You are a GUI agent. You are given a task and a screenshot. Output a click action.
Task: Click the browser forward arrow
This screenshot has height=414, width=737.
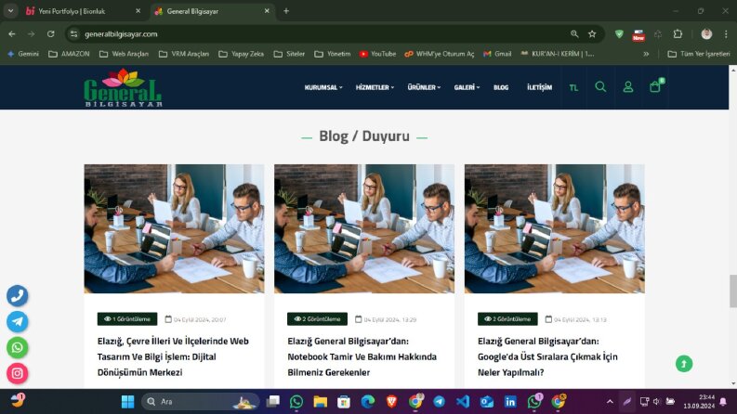(31, 33)
